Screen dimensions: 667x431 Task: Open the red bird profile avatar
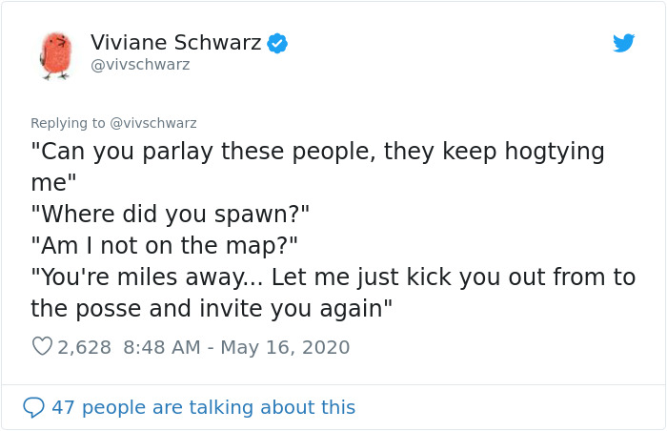pyautogui.click(x=55, y=56)
